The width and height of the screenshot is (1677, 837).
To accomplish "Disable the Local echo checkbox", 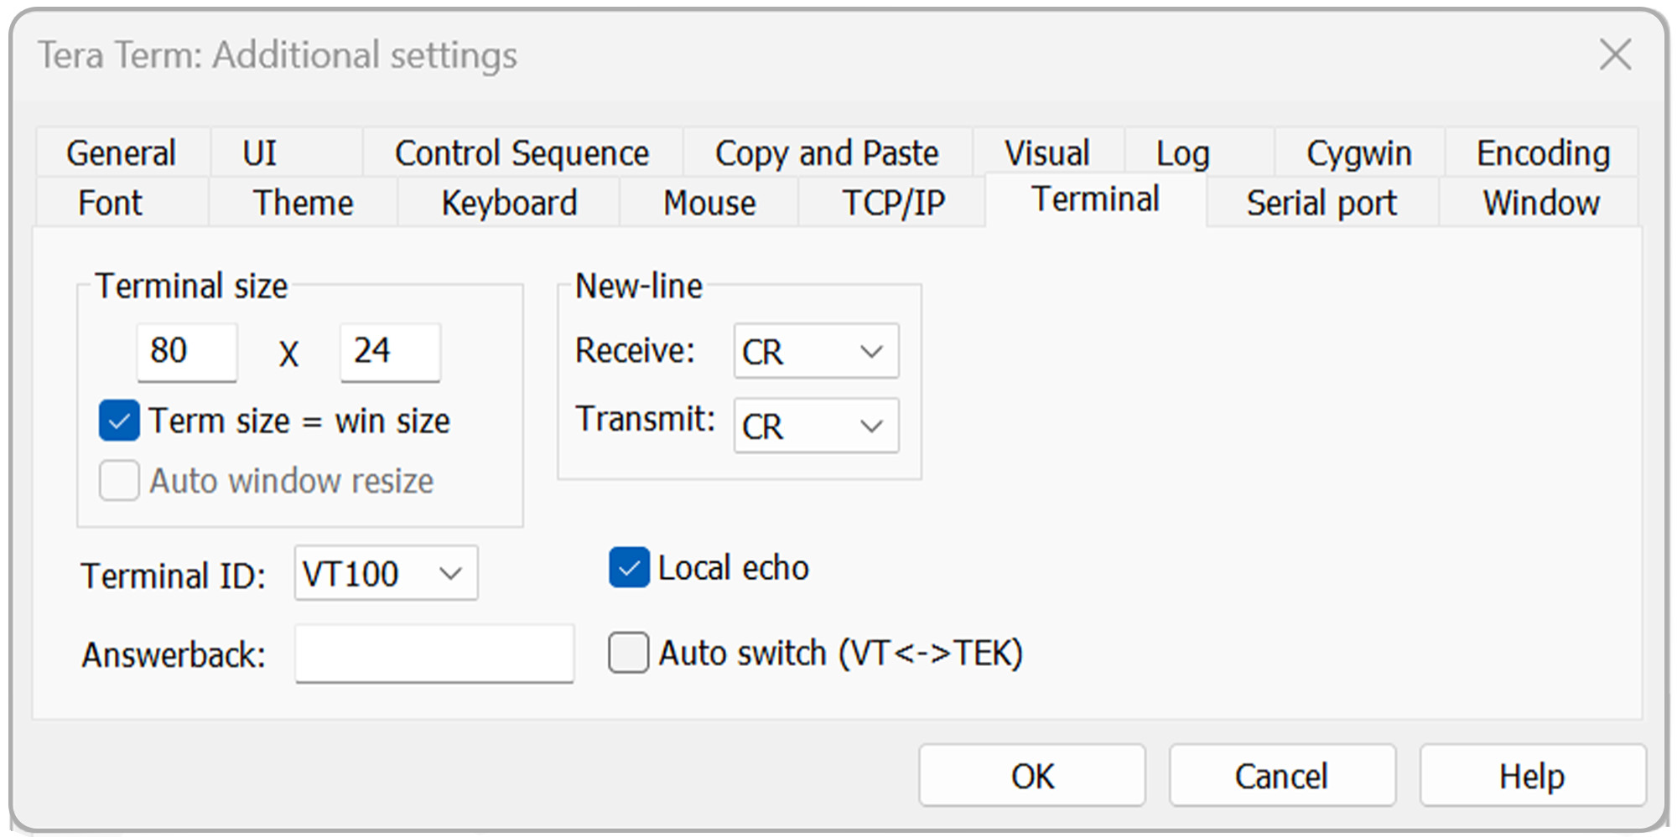I will tap(629, 568).
